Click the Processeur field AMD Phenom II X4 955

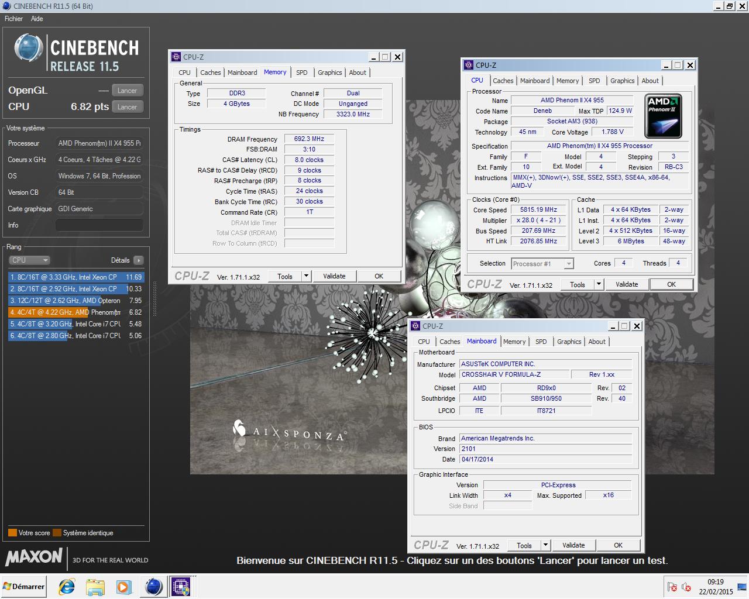point(99,143)
